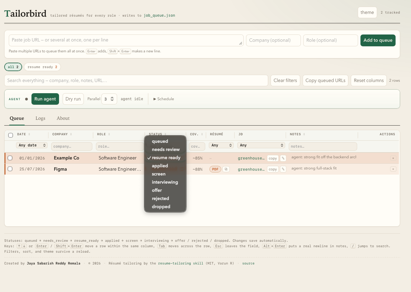Select the checked resume ready status option
Screen dimensions: 411x292
(165, 158)
